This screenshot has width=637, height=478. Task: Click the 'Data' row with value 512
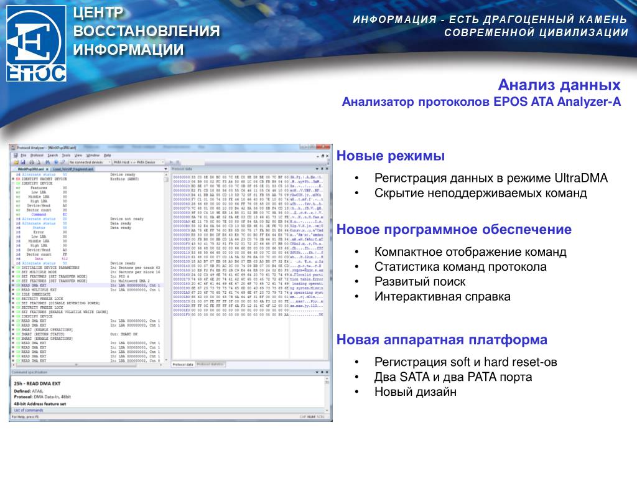click(42, 259)
